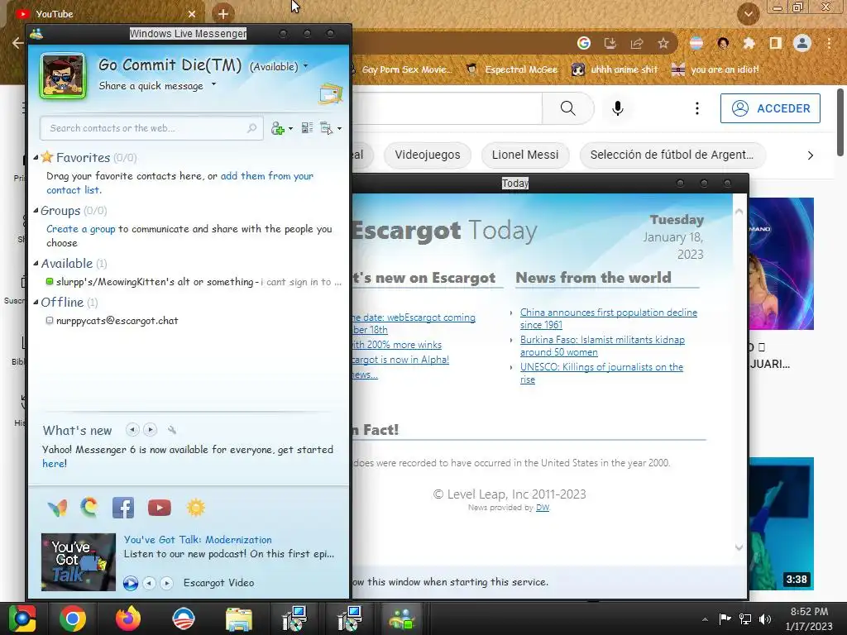Click the 200% more winks link

(397, 345)
